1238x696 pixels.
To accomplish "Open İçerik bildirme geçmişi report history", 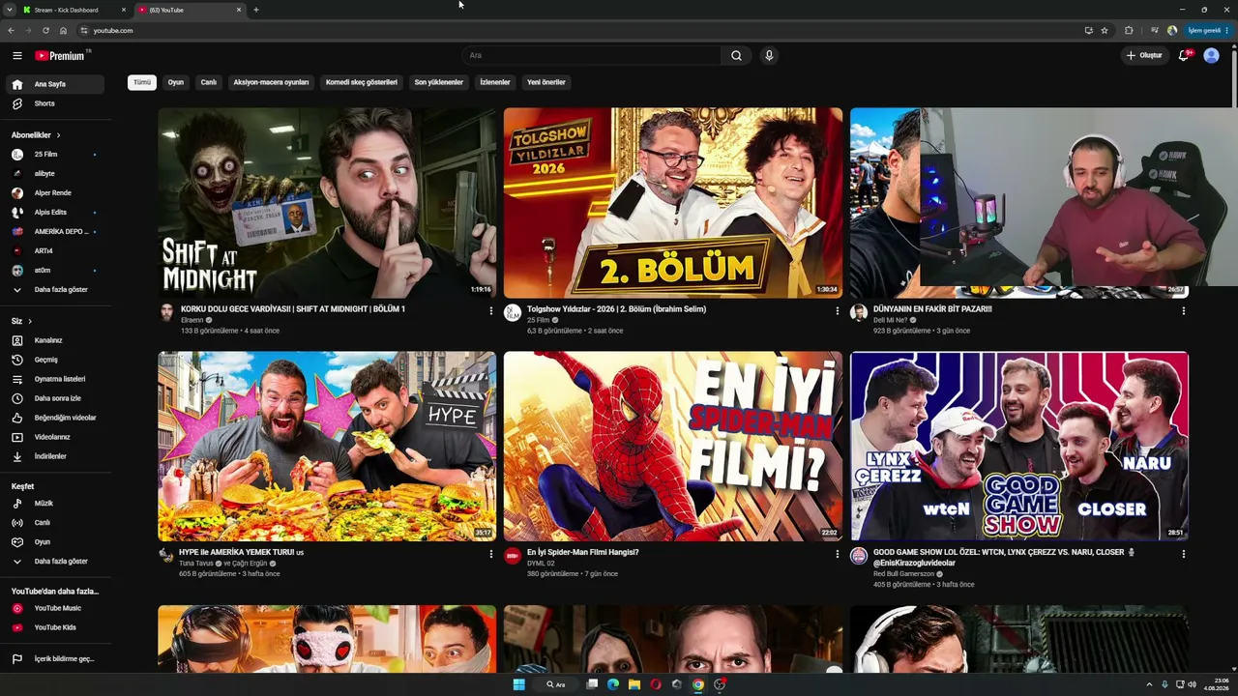I will click(x=55, y=659).
